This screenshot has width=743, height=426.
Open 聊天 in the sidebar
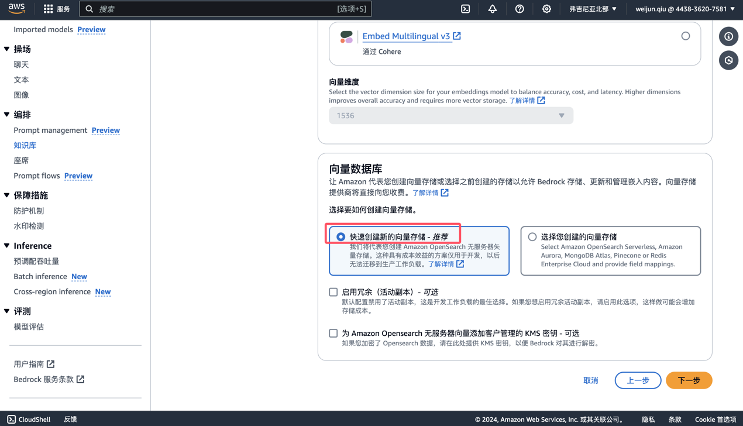[21, 64]
